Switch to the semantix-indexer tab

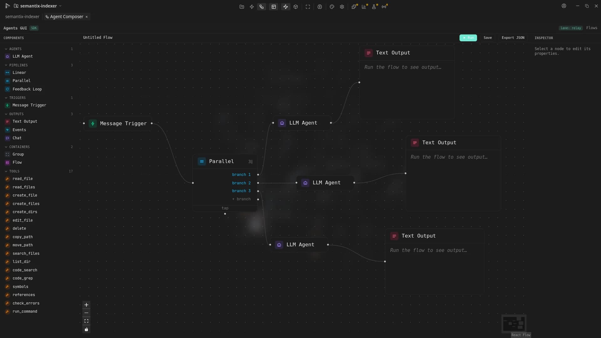[22, 17]
